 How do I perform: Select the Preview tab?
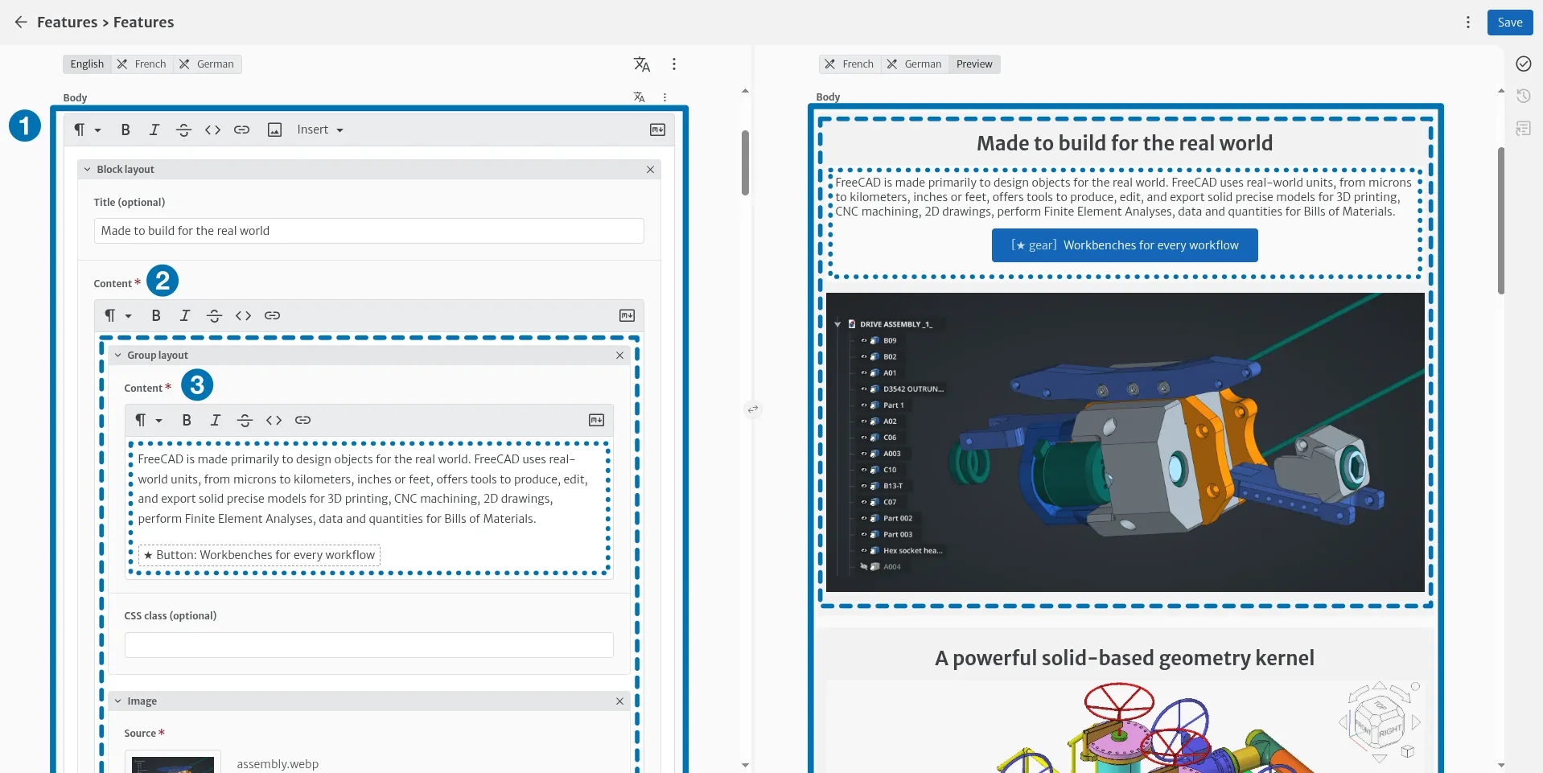(974, 64)
